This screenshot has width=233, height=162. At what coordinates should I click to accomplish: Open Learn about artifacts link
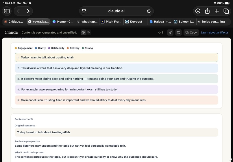(214, 32)
